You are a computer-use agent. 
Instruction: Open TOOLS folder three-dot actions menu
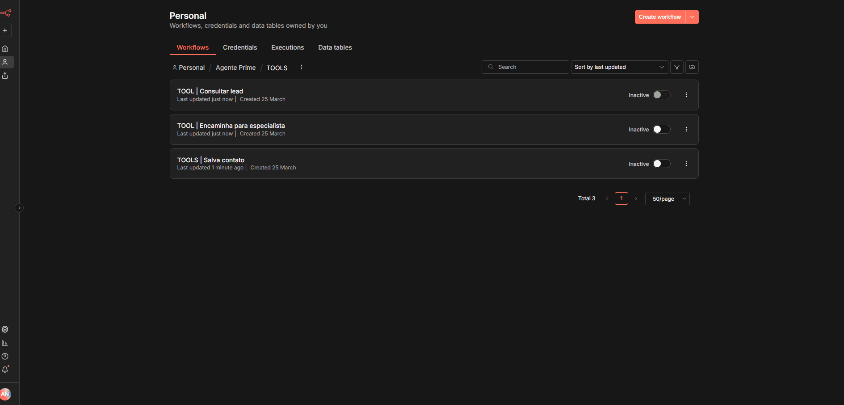coord(302,67)
